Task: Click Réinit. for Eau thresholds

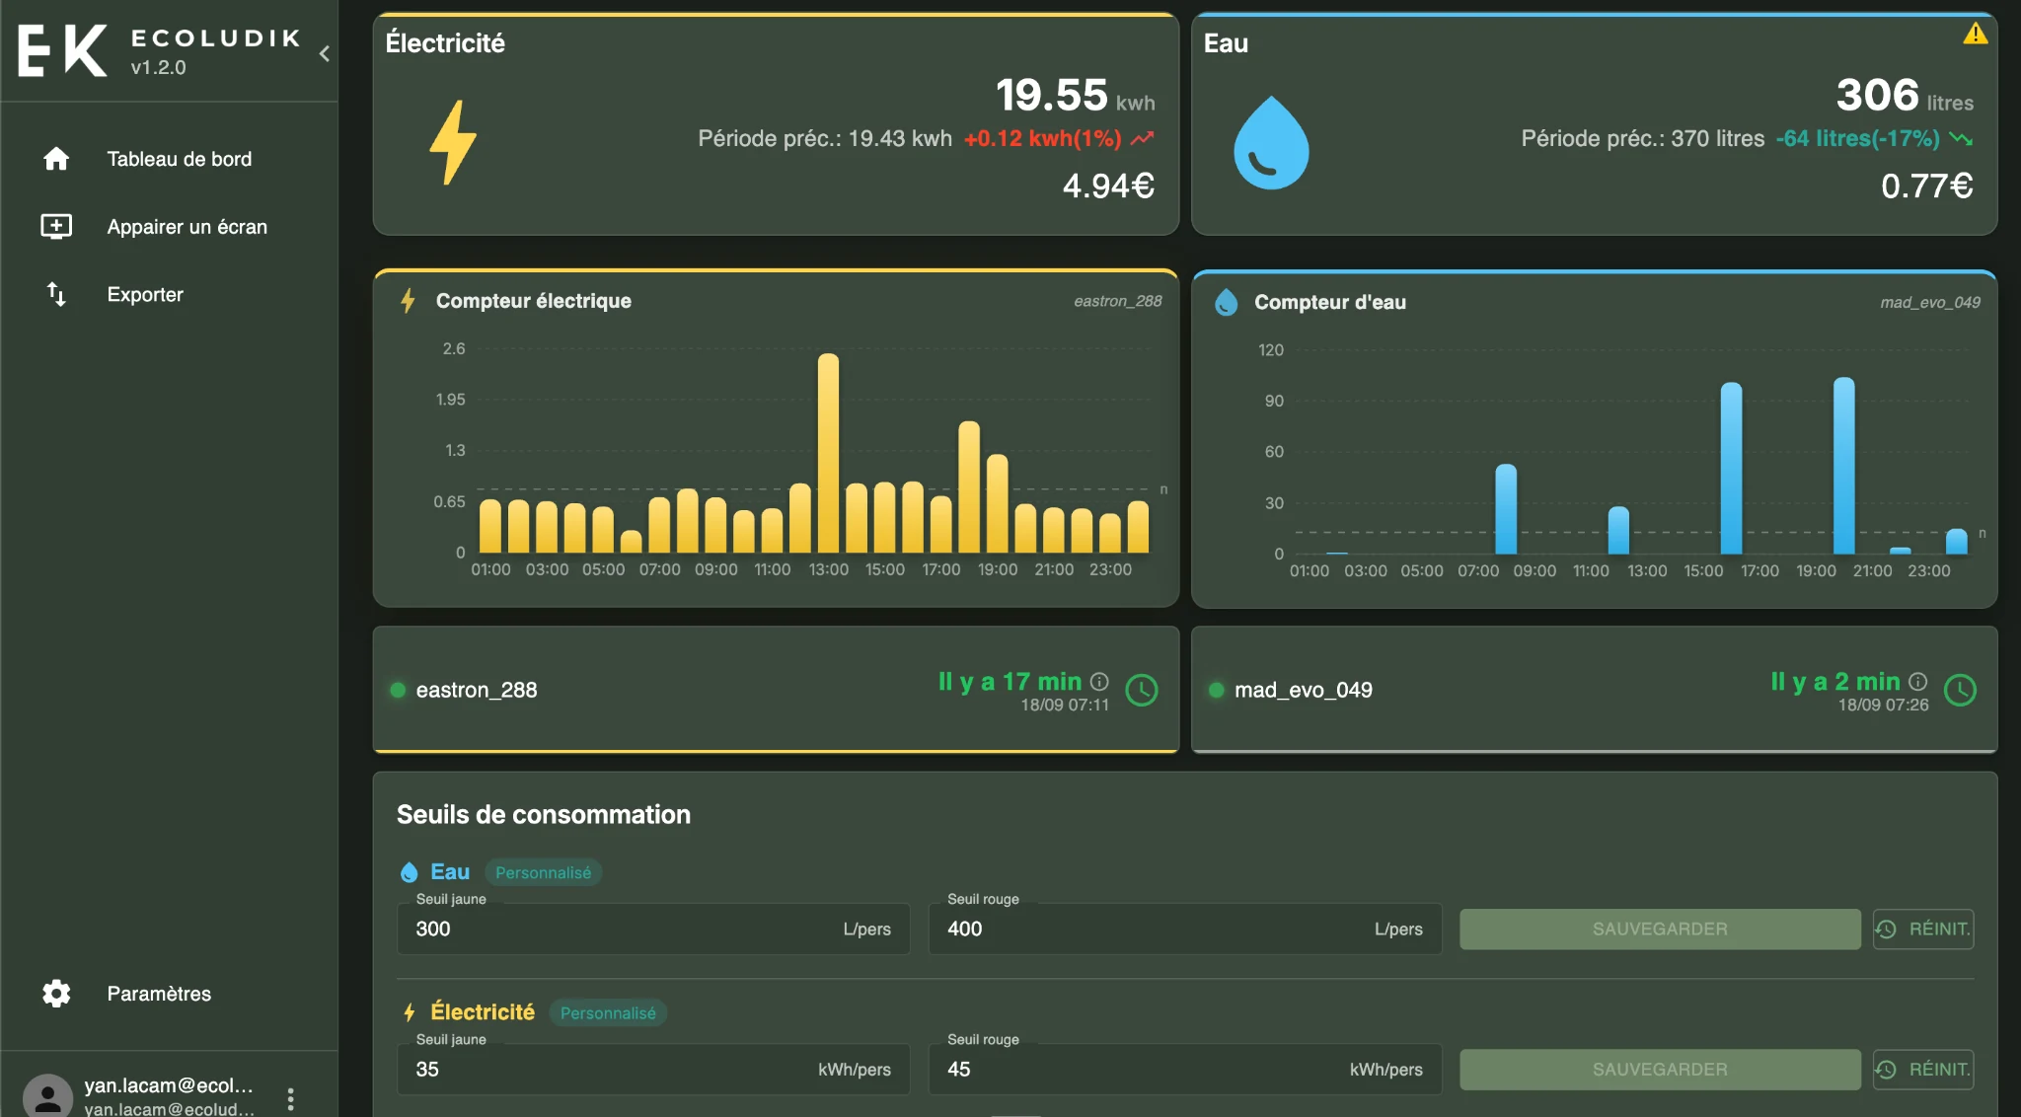Action: pyautogui.click(x=1923, y=929)
